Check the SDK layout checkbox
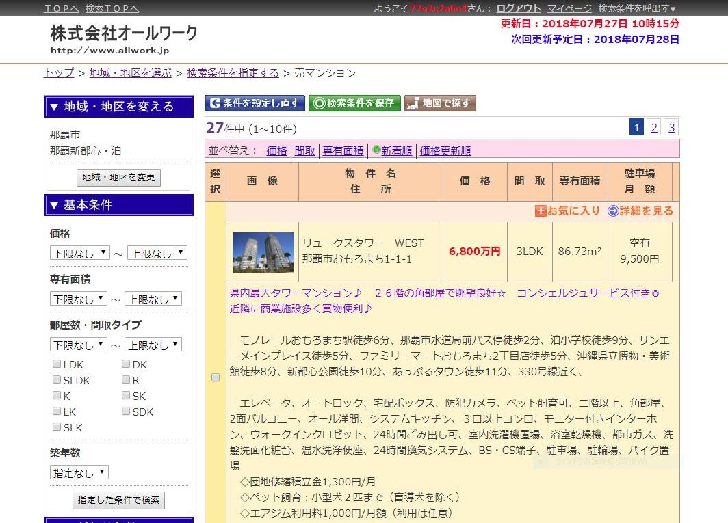 click(126, 411)
